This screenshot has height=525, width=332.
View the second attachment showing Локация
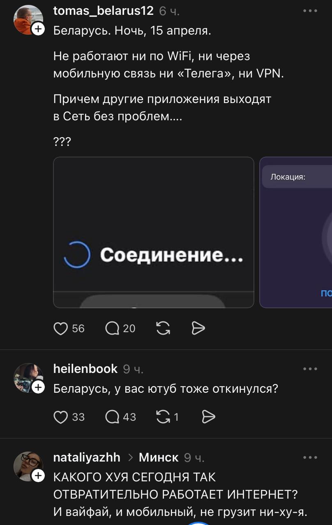[296, 232]
